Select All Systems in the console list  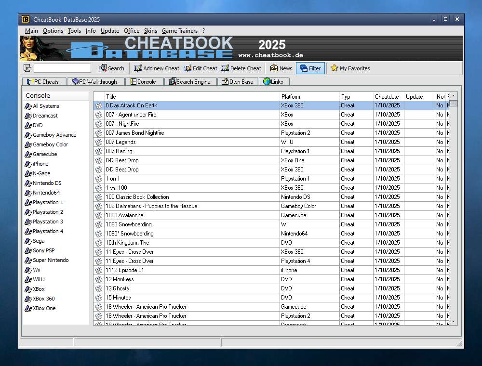[42, 106]
